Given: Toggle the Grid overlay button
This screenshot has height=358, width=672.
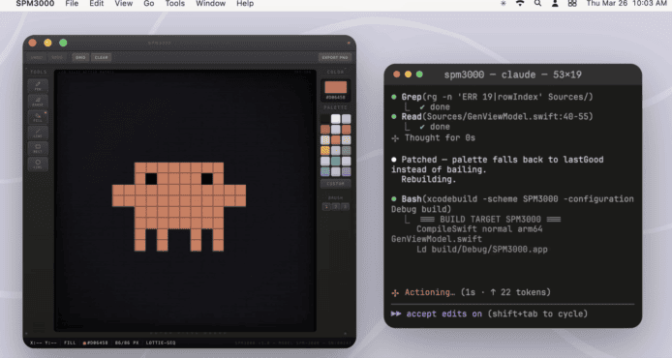Looking at the screenshot, I should point(80,57).
